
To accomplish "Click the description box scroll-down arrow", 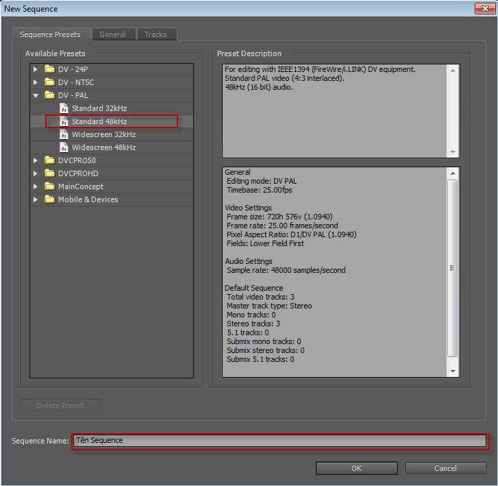I will (453, 152).
